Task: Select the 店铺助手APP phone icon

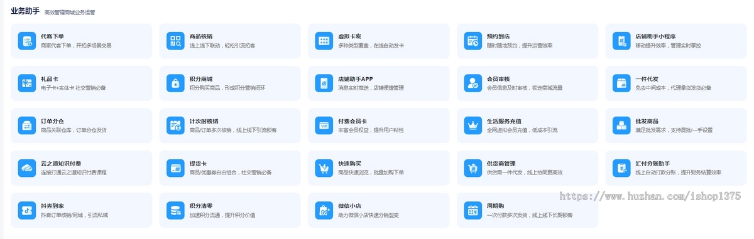Action: tap(324, 83)
